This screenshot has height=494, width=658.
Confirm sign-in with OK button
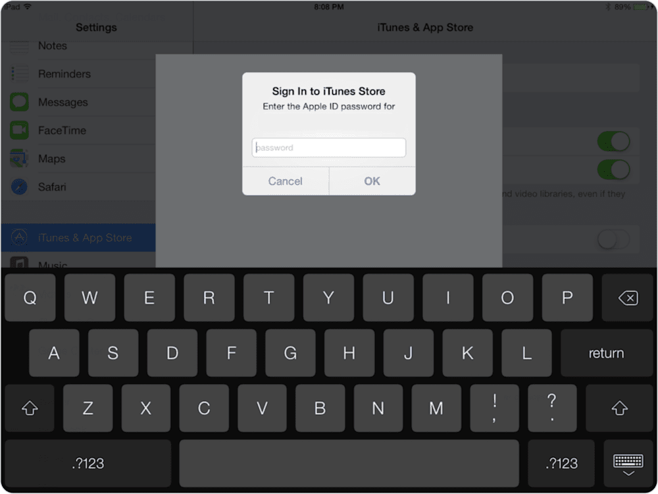[372, 181]
